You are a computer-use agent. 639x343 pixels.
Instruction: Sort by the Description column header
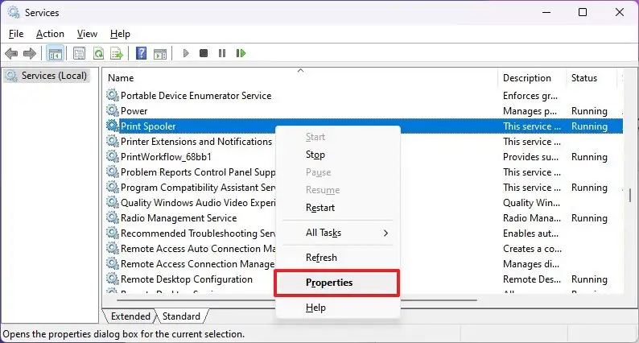(x=532, y=78)
